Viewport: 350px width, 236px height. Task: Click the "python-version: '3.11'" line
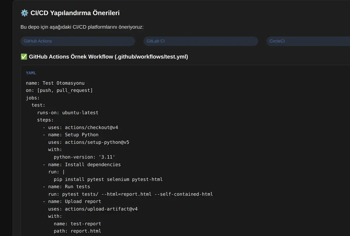pos(85,157)
